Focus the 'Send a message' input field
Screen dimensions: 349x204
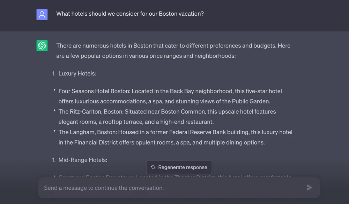pos(171,188)
